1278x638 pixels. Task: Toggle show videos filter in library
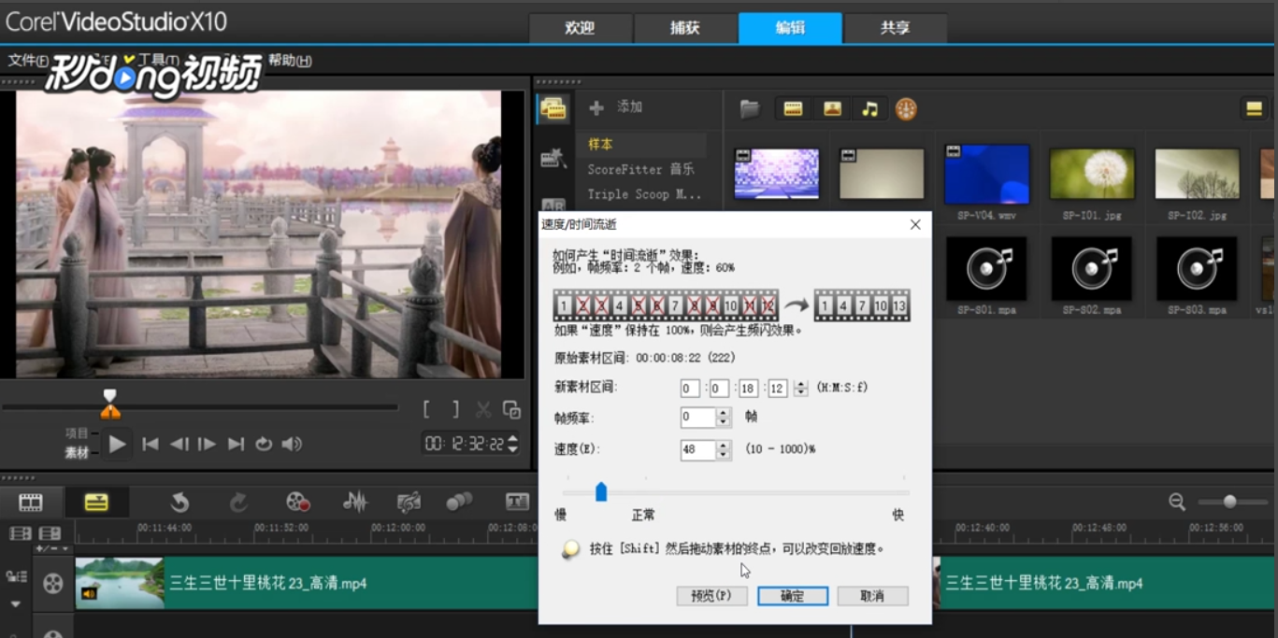(x=793, y=108)
